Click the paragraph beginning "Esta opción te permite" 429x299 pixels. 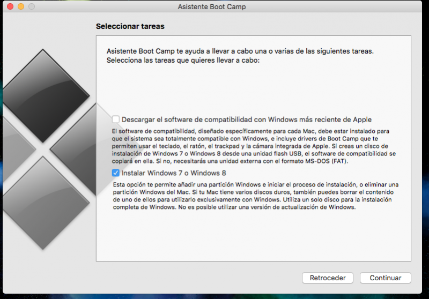tap(255, 196)
